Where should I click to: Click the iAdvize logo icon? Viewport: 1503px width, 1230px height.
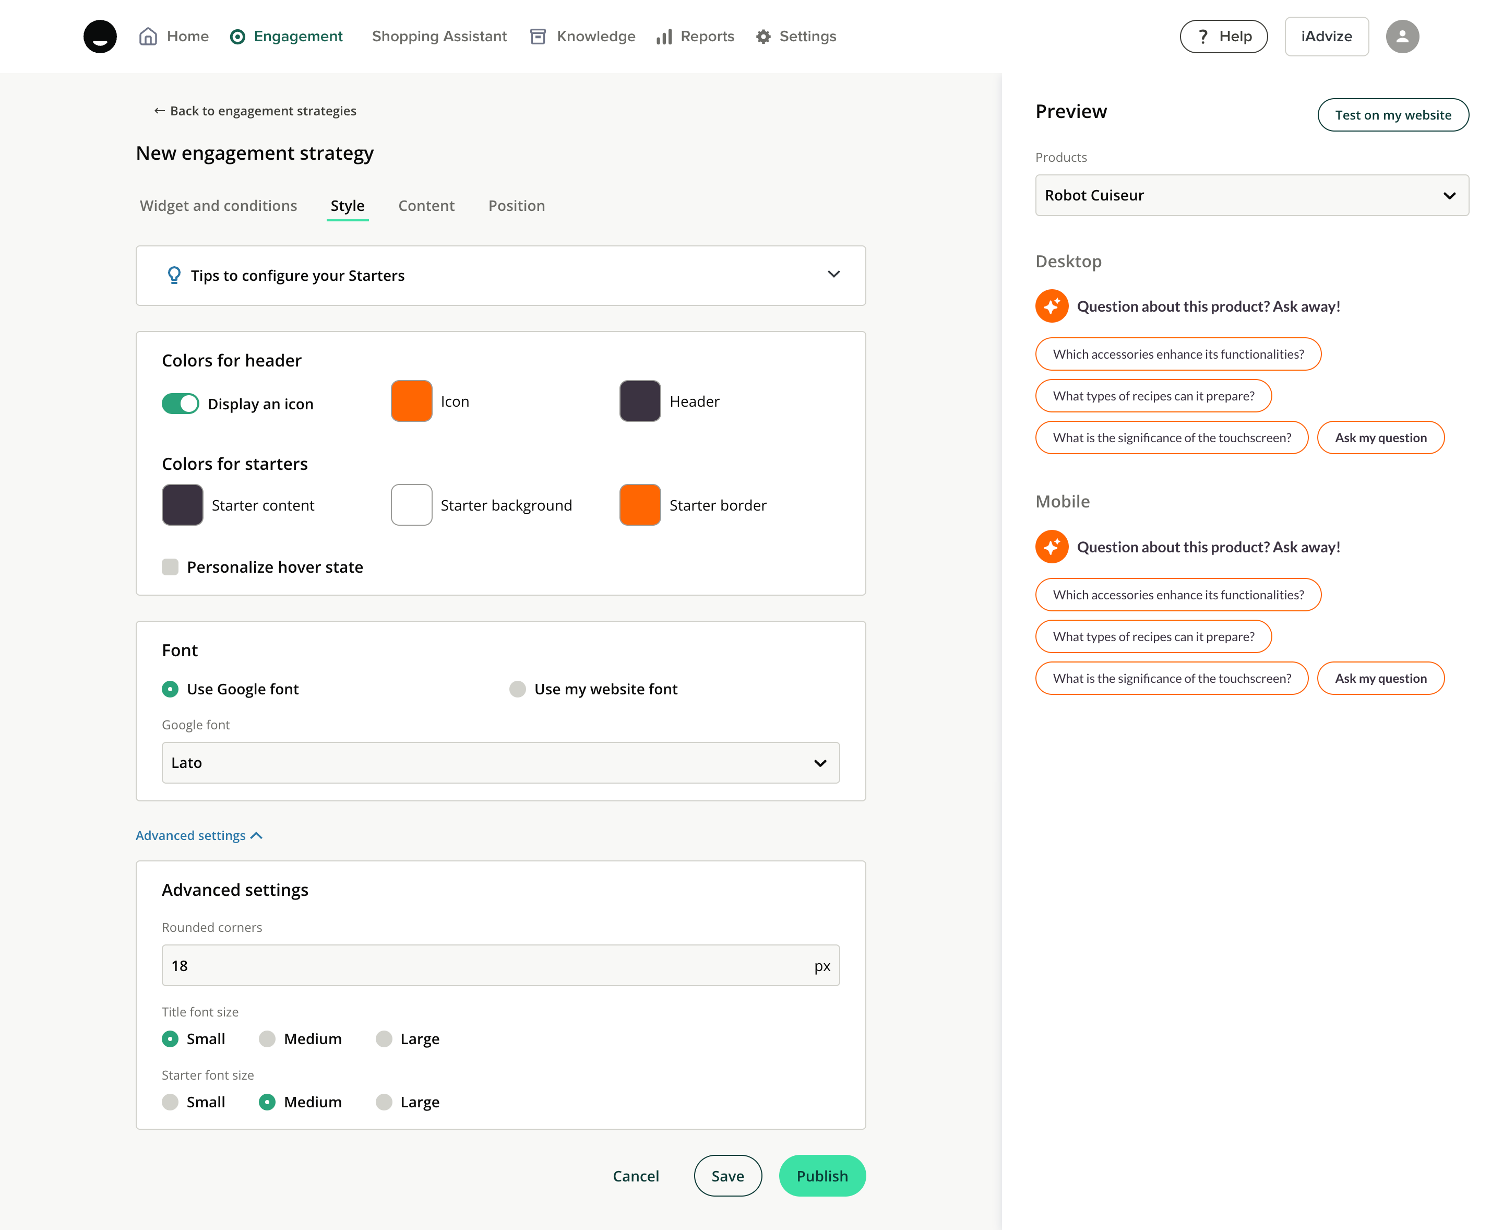(x=100, y=36)
